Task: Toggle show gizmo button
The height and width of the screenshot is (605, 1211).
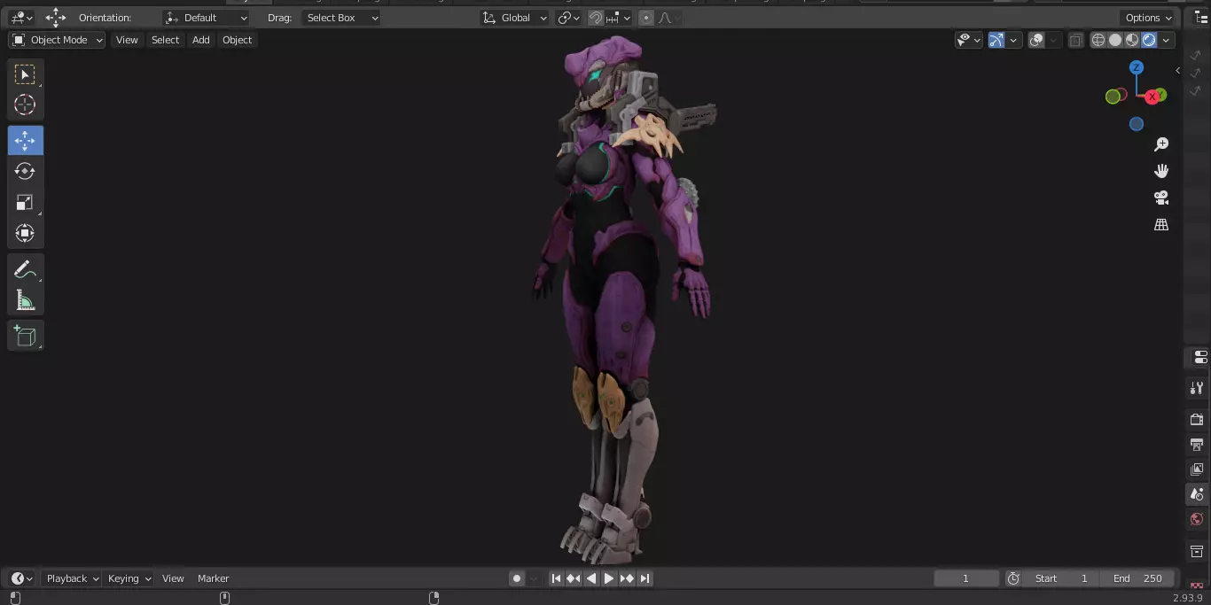Action: point(996,40)
